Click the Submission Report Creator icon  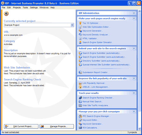pyautogui.click(x=80, y=72)
